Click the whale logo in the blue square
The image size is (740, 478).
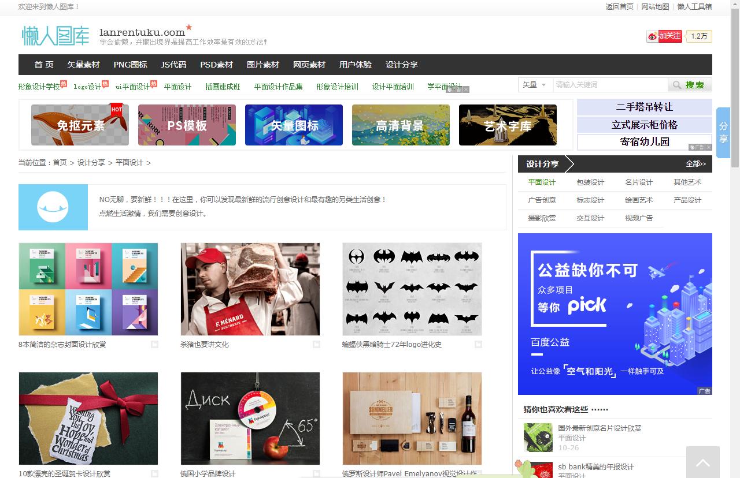pyautogui.click(x=53, y=207)
